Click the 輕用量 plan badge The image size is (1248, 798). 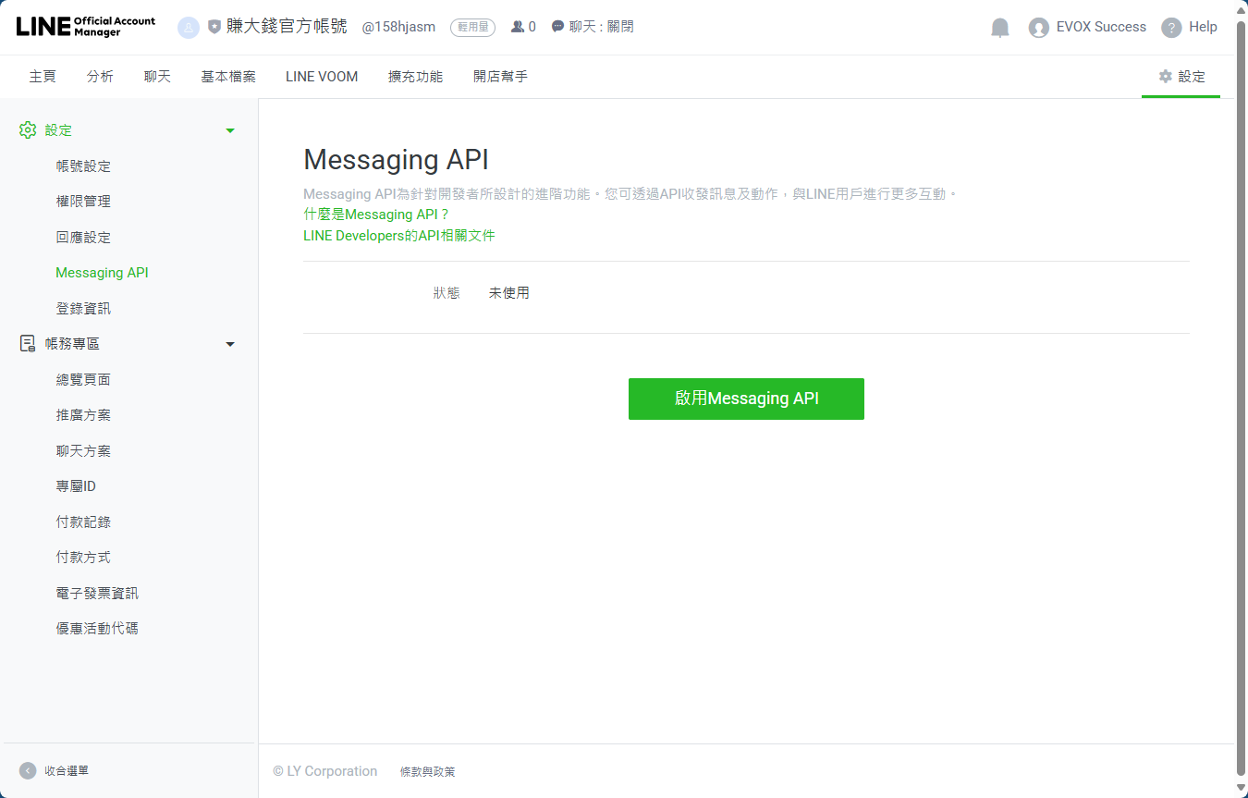pyautogui.click(x=472, y=28)
